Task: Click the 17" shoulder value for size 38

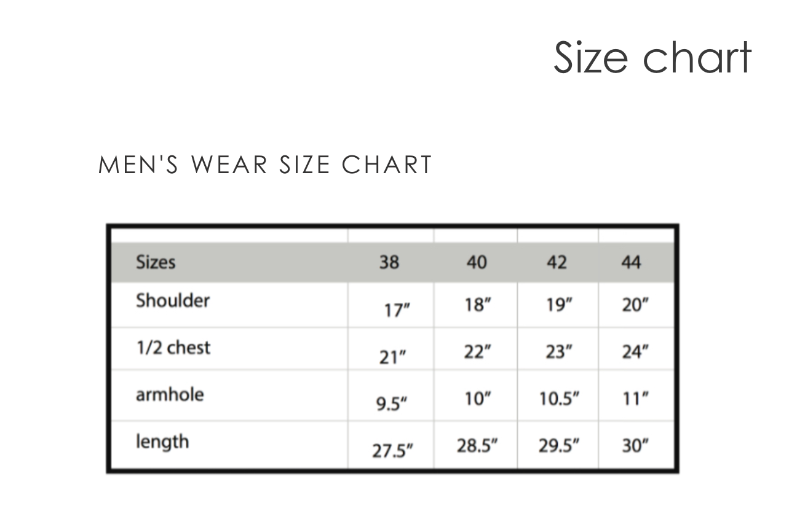Action: tap(397, 310)
